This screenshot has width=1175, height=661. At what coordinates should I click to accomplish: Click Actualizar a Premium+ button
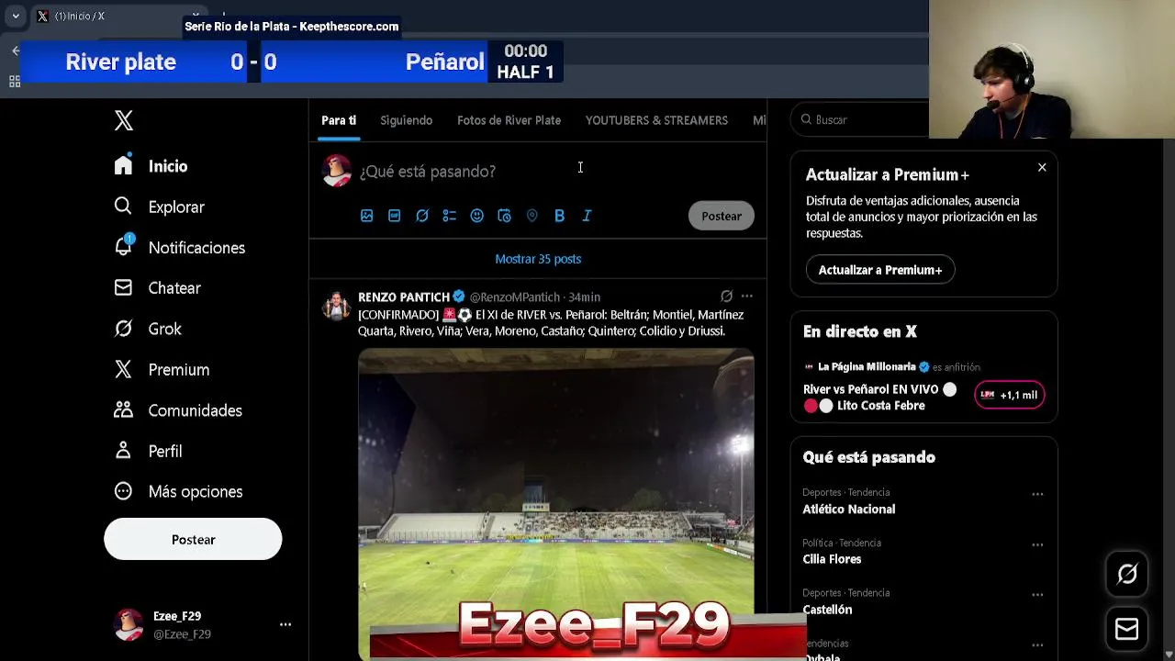880,270
